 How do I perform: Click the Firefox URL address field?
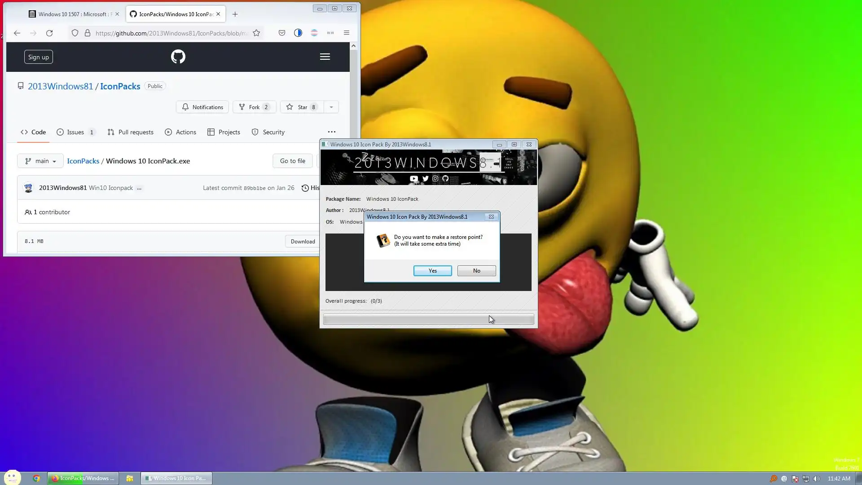point(171,33)
